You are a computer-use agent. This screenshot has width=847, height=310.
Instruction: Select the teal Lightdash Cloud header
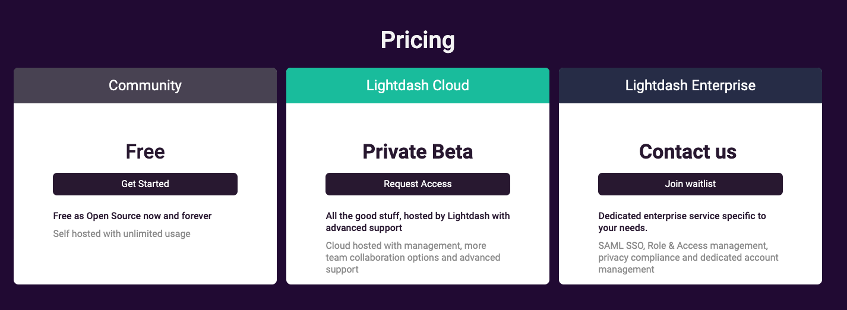click(418, 86)
